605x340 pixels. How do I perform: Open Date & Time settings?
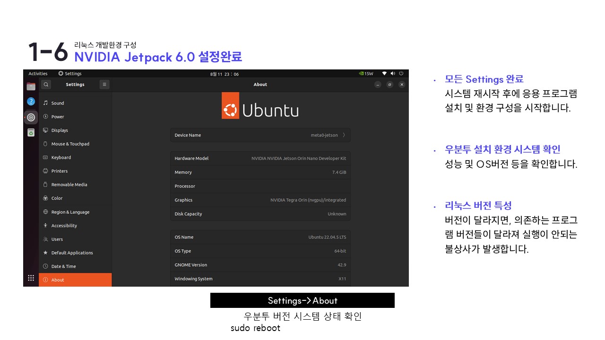click(76, 266)
